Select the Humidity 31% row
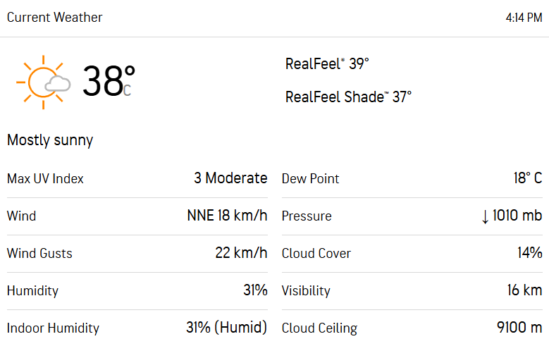The image size is (549, 358). pyautogui.click(x=137, y=291)
